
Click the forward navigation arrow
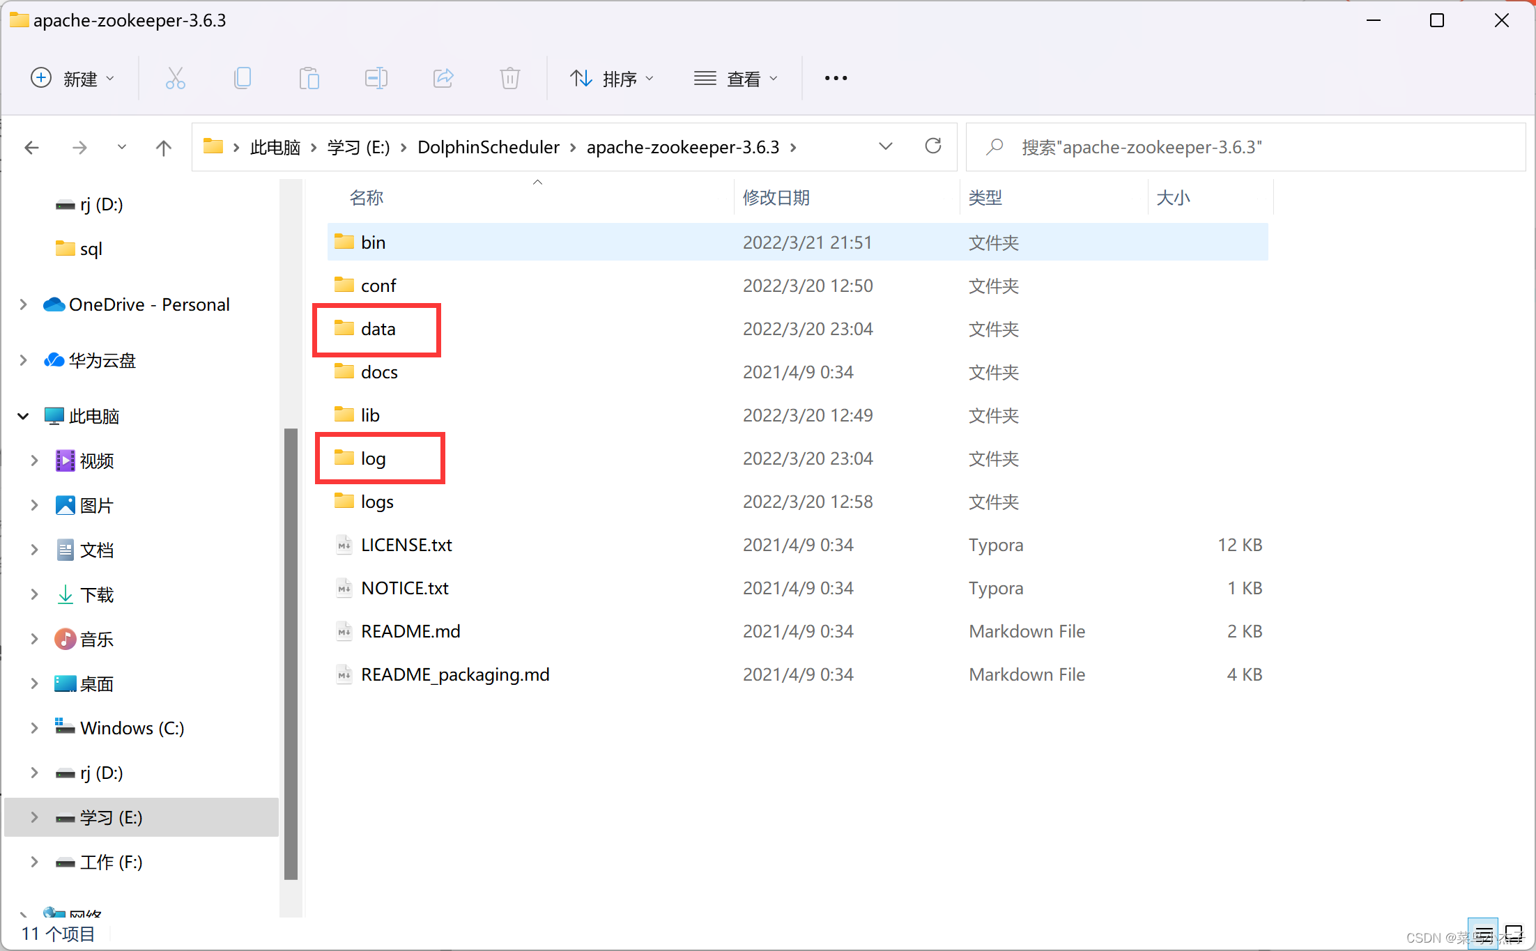click(x=79, y=147)
